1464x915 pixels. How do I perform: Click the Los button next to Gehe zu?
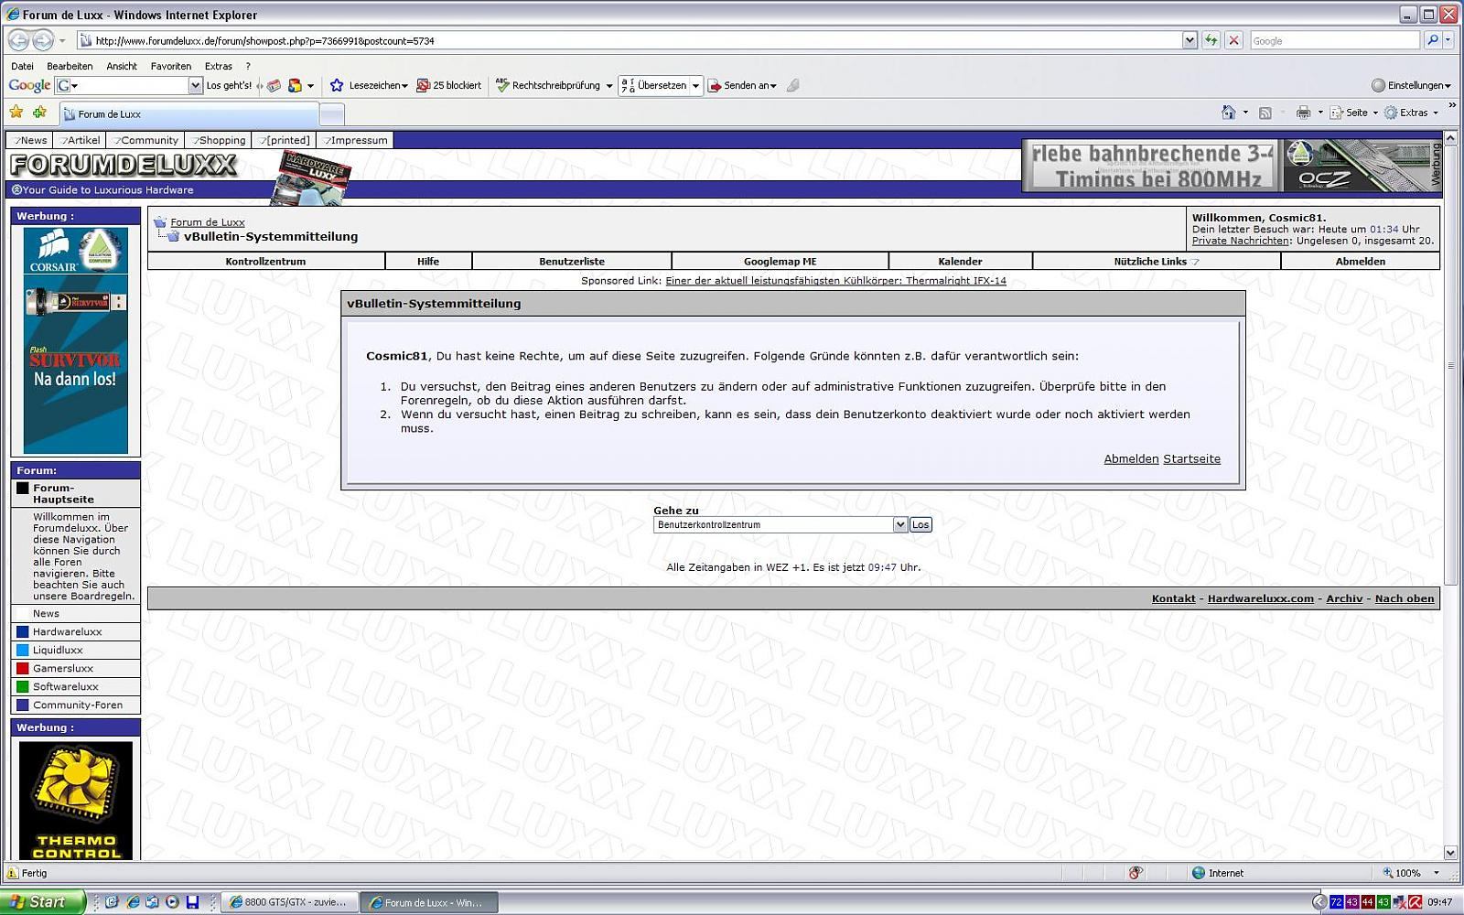[x=920, y=524]
